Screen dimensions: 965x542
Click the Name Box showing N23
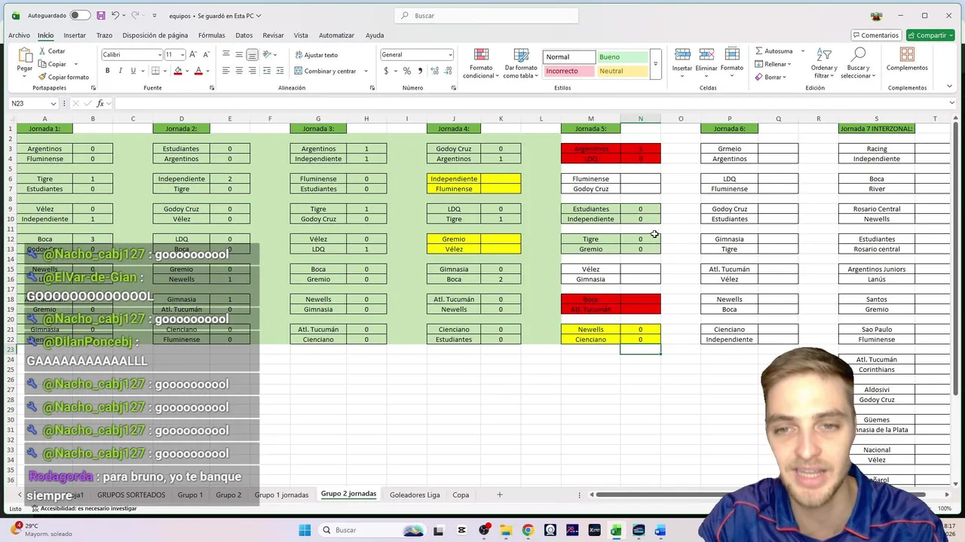coord(33,103)
